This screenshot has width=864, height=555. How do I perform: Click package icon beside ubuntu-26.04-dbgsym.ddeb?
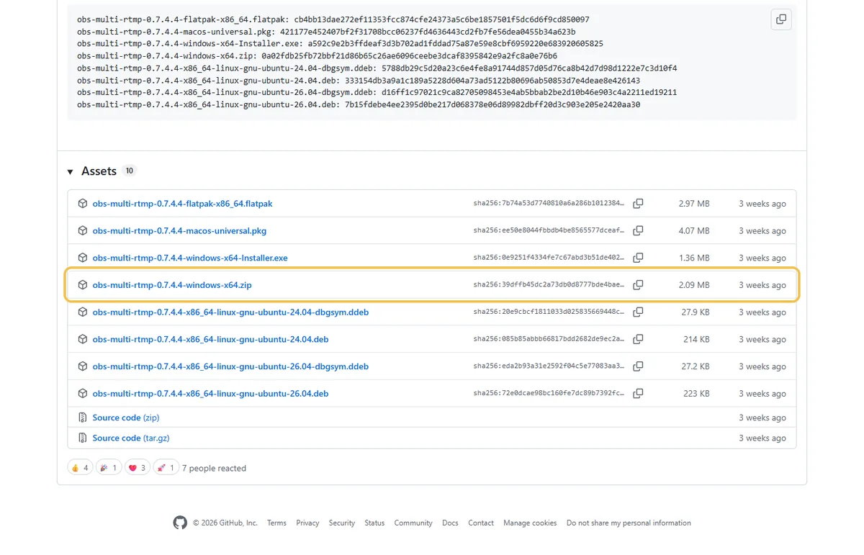83,366
